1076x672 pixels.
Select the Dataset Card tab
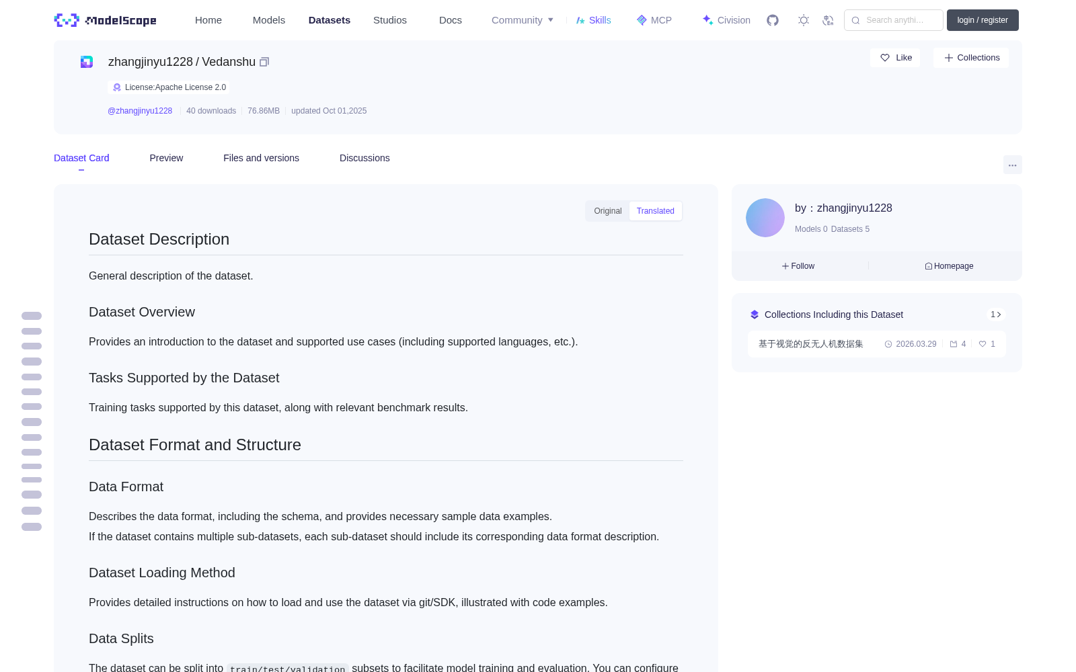(x=81, y=158)
